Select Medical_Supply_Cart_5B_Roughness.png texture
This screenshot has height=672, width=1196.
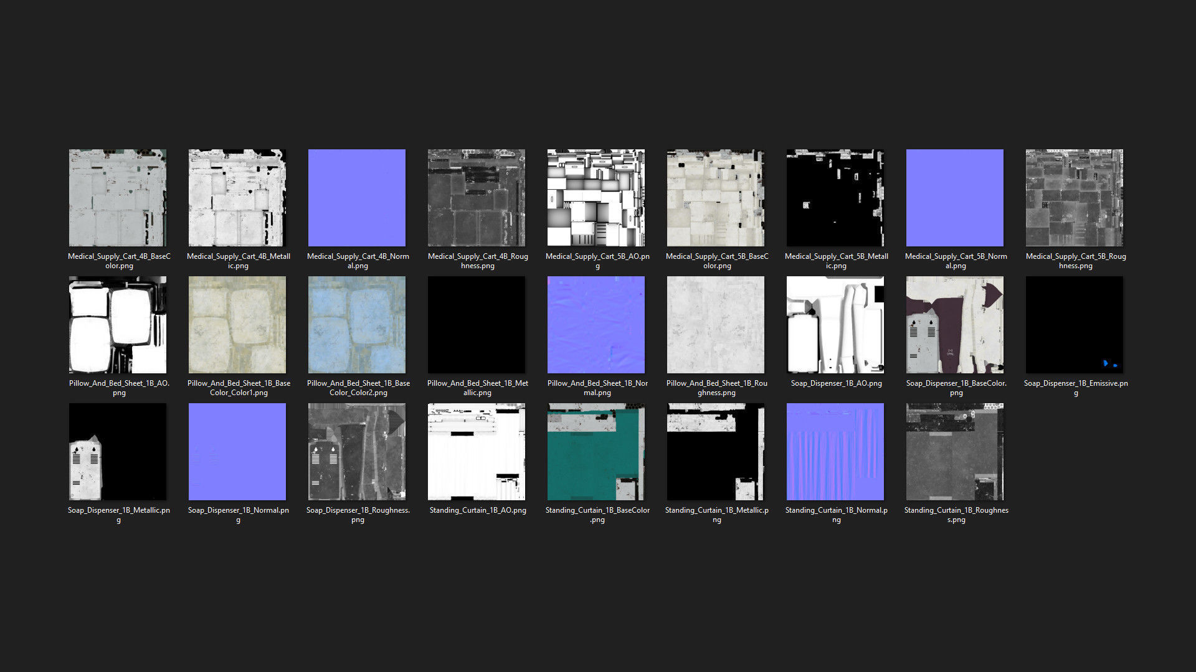(1075, 198)
